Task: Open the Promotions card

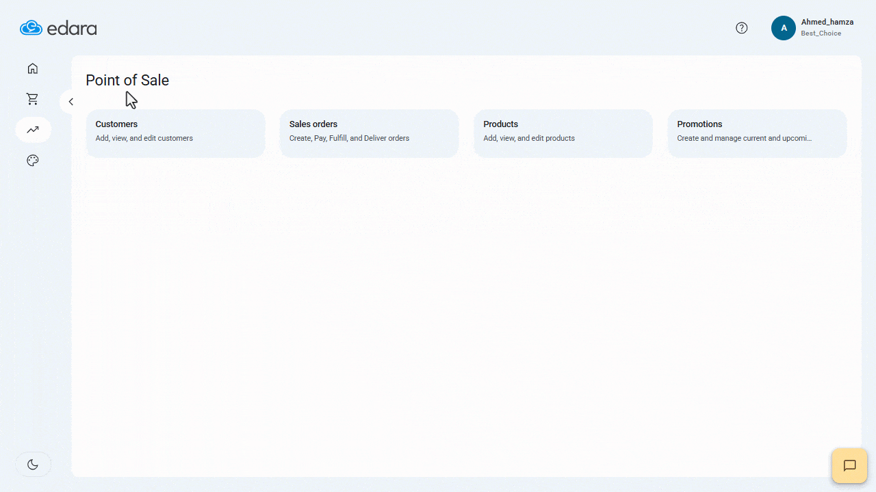Action: 757,133
